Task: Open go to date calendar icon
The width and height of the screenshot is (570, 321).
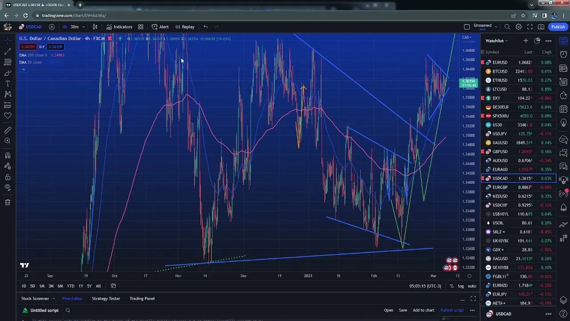Action: click(x=113, y=286)
